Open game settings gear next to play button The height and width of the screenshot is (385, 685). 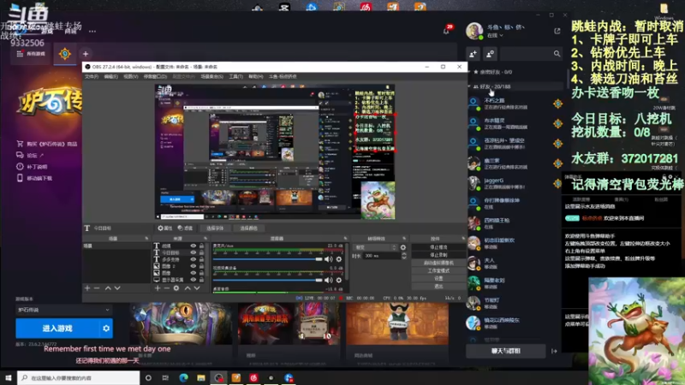point(106,329)
